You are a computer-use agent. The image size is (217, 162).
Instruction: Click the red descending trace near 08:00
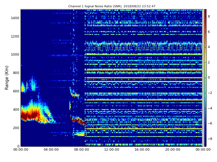78,120
